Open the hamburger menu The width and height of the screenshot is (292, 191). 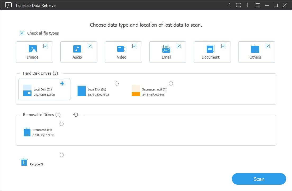pyautogui.click(x=258, y=5)
